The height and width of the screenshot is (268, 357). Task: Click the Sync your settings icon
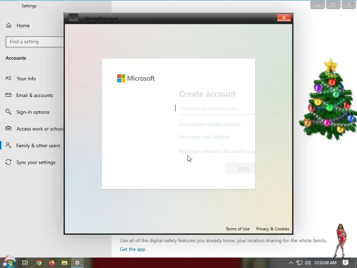click(8, 162)
